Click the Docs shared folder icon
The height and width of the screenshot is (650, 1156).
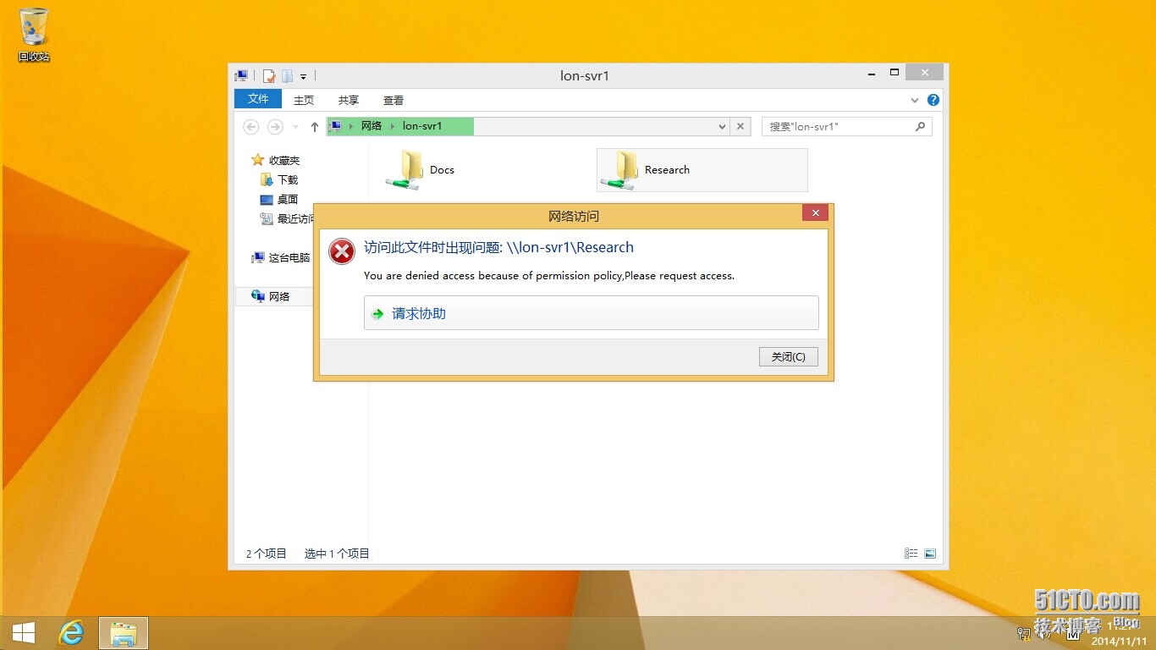click(405, 170)
